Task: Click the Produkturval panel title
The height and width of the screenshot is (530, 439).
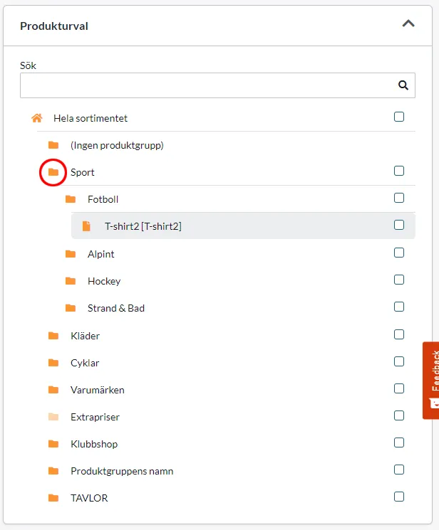Action: 54,26
